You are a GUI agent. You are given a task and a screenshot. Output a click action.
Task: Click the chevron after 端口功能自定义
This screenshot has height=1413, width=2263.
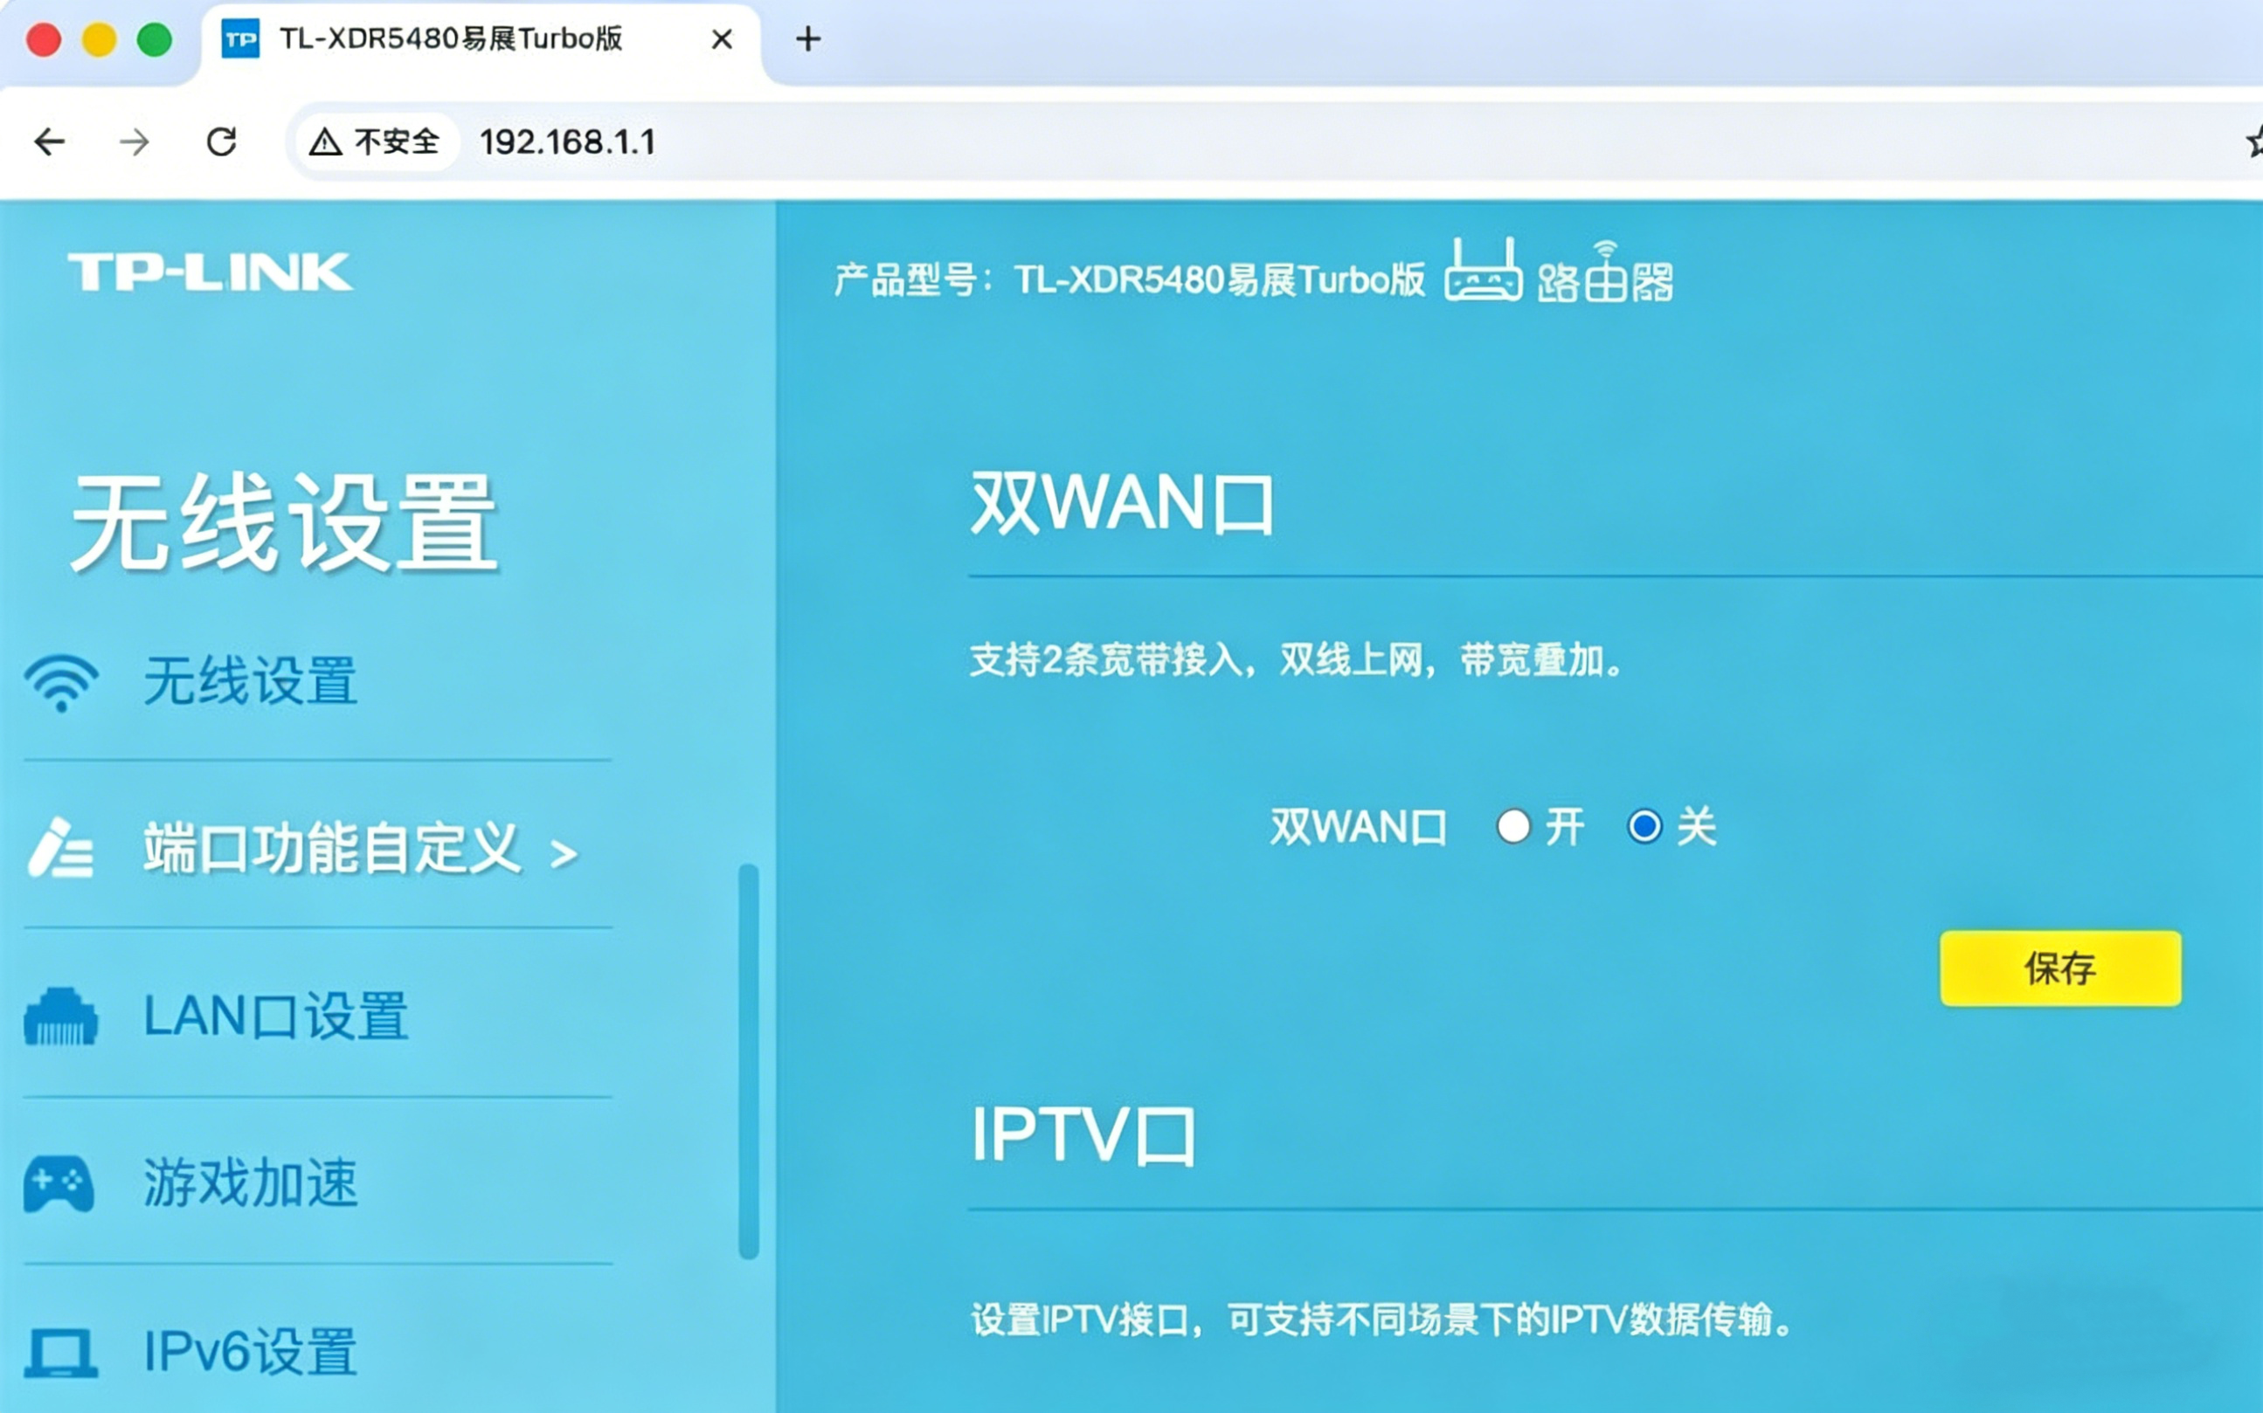pos(564,854)
